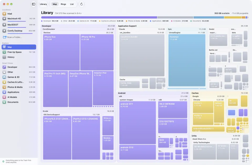Click the Other smart view icon
Image resolution: width=252 pixels, height=165 pixels.
(x=4, y=72)
